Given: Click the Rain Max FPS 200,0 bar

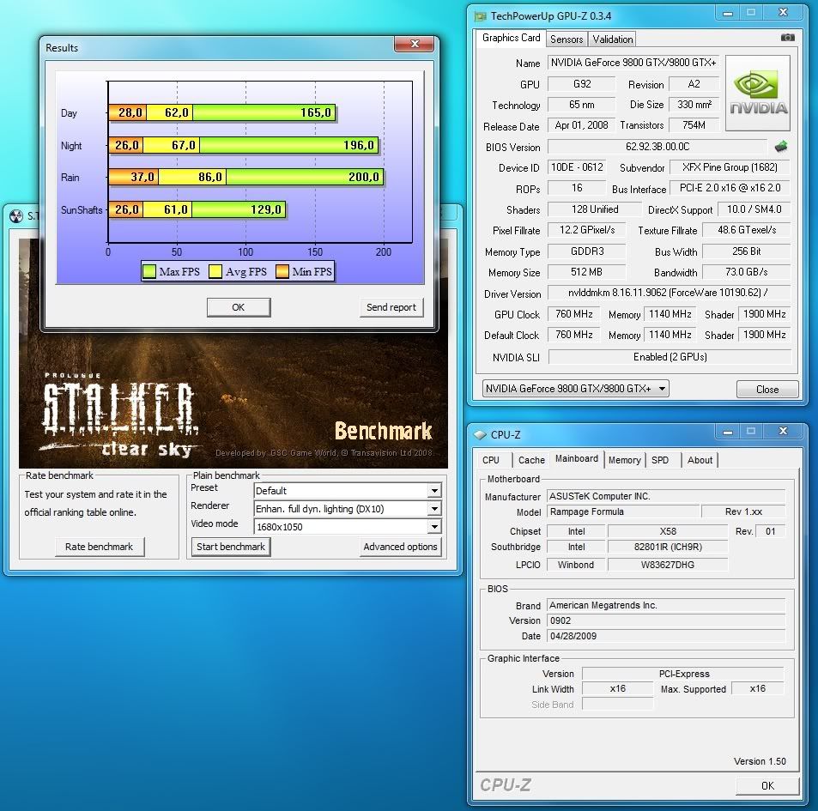Looking at the screenshot, I should click(x=306, y=177).
